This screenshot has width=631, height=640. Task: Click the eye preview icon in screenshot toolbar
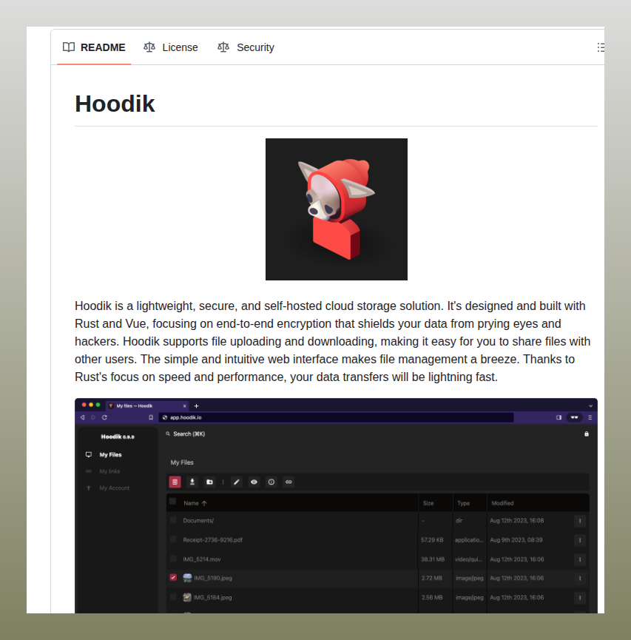pyautogui.click(x=254, y=482)
